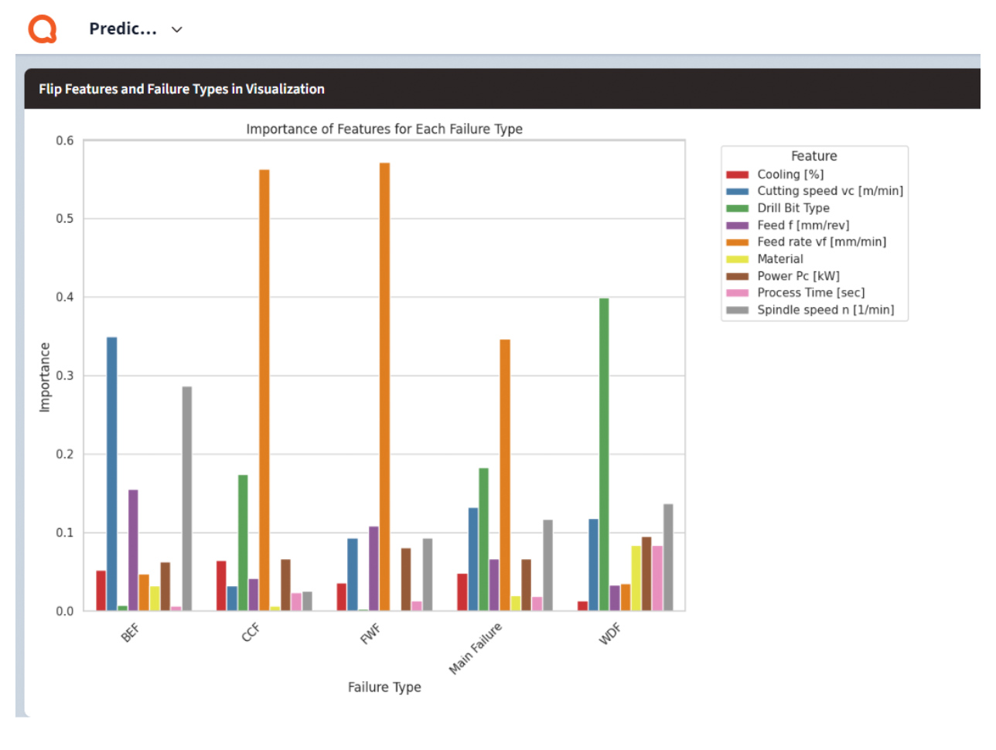Select the Flip Features and Failure Types header
This screenshot has height=750, width=996.
click(182, 89)
